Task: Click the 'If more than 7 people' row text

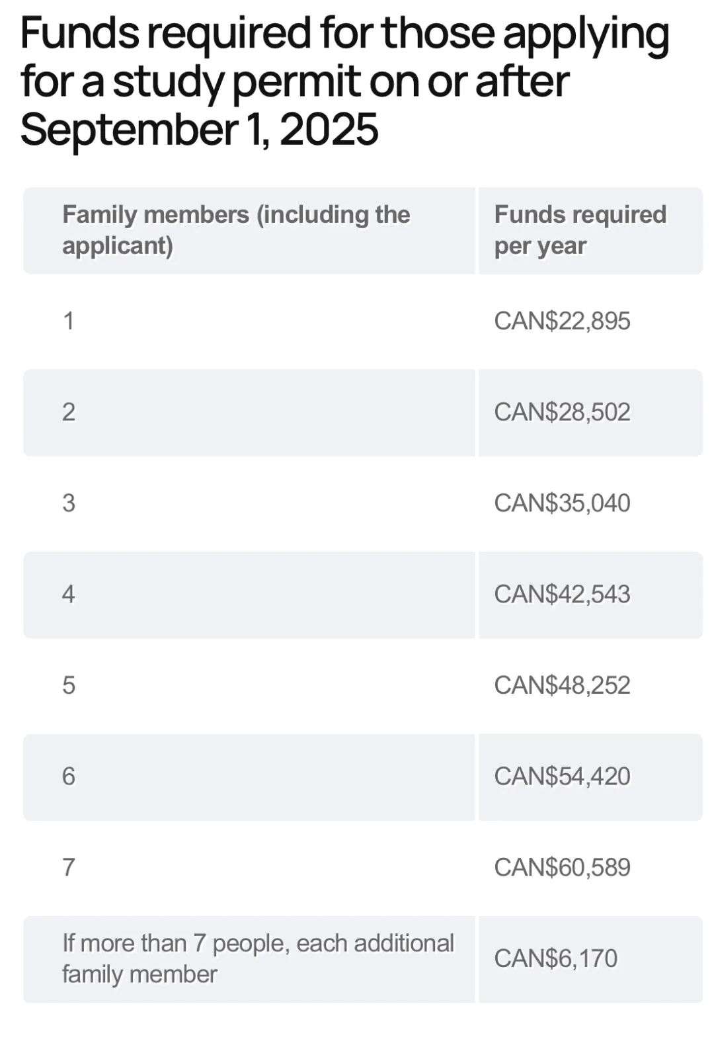Action: pyautogui.click(x=258, y=959)
